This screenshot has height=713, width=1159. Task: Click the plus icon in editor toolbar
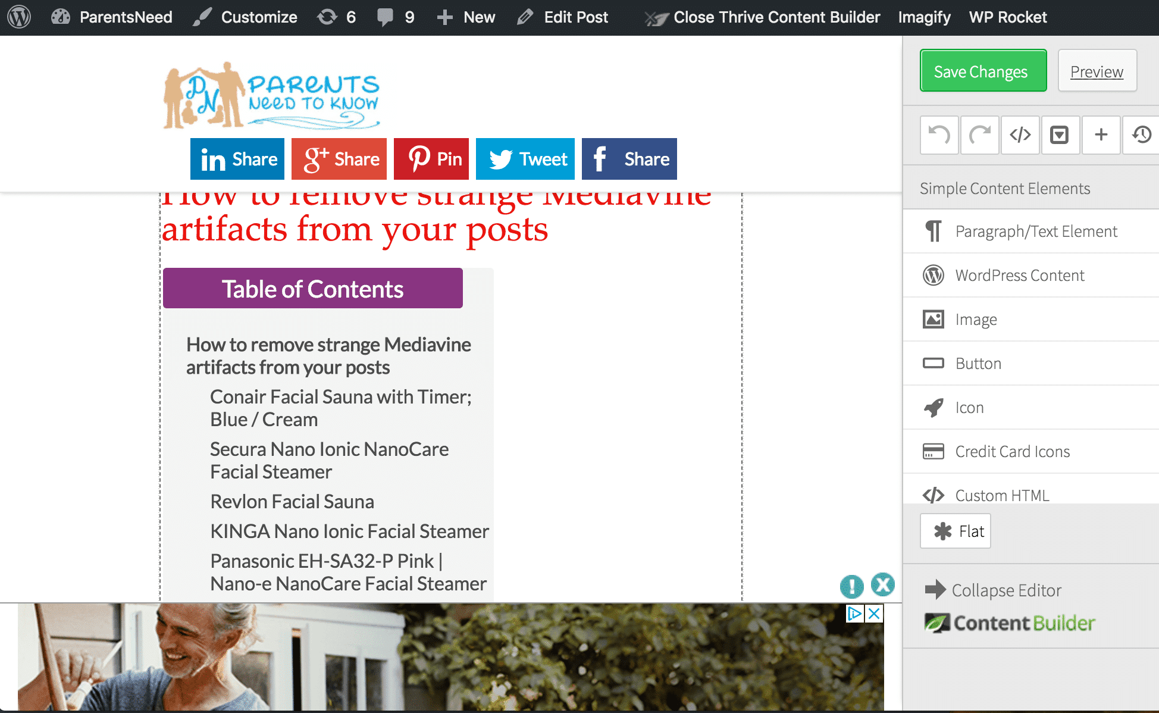coord(1101,135)
